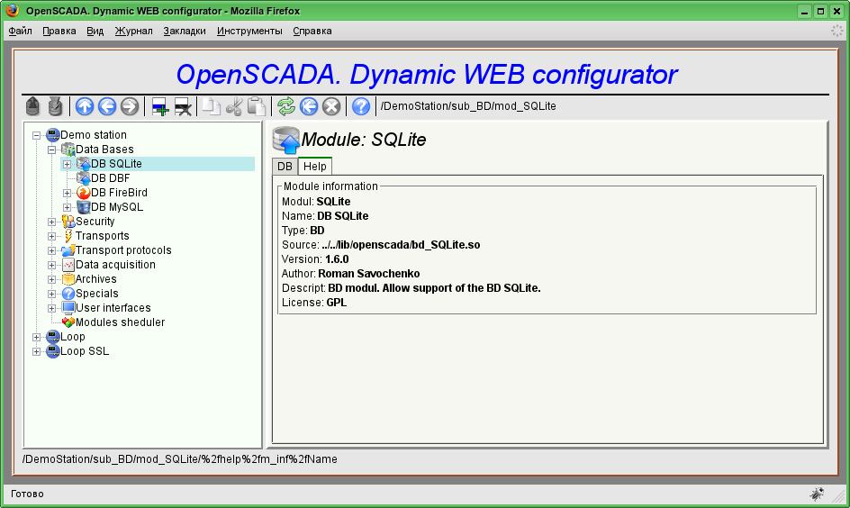Click the DB DBF tree icon
This screenshot has width=850, height=508.
pos(83,177)
